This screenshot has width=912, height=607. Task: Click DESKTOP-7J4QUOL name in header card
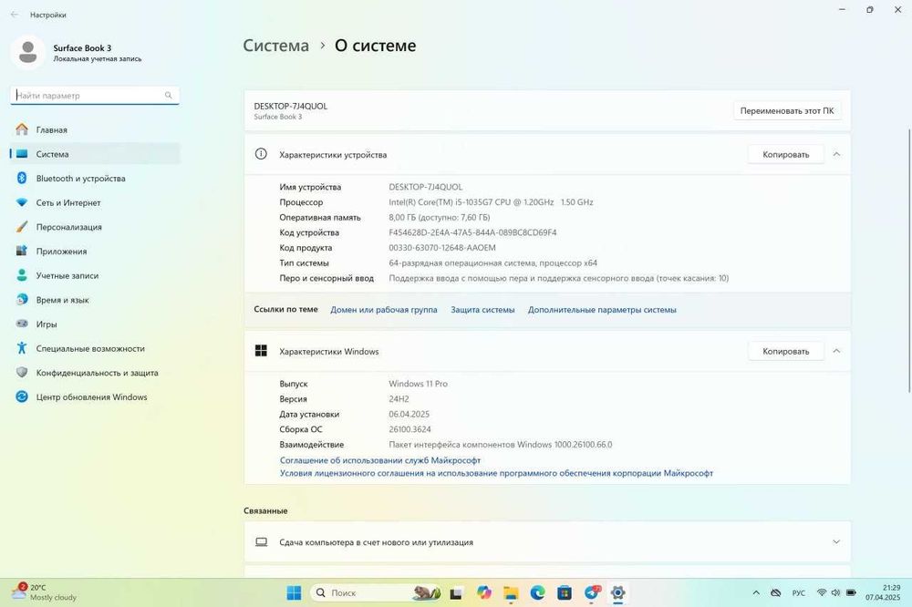tap(290, 106)
